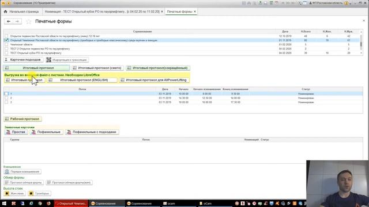Export Итоговый протокол (ENGLISH)

[x=82, y=80]
